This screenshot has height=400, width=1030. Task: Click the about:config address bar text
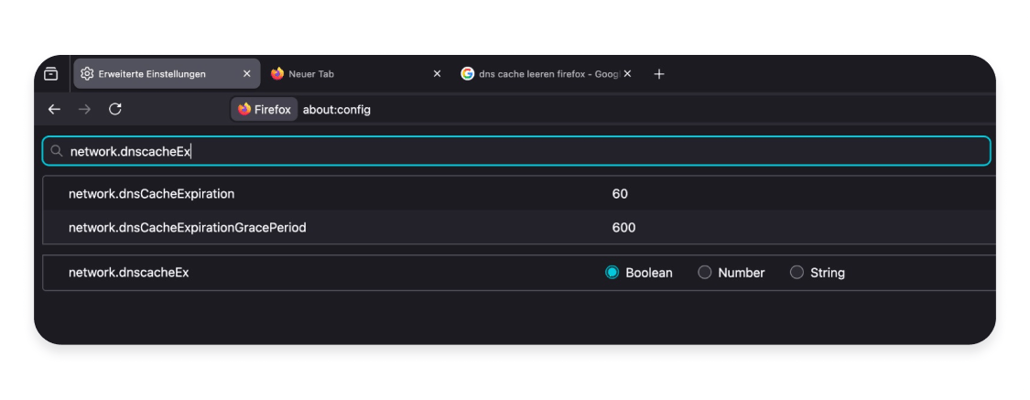pos(337,110)
